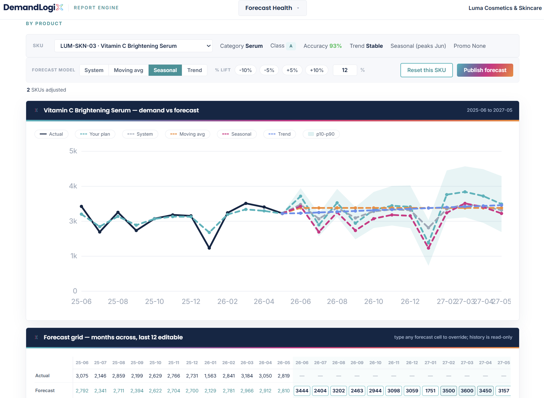
Task: Edit the 27-02 forecast cell 3500
Action: tap(449, 391)
